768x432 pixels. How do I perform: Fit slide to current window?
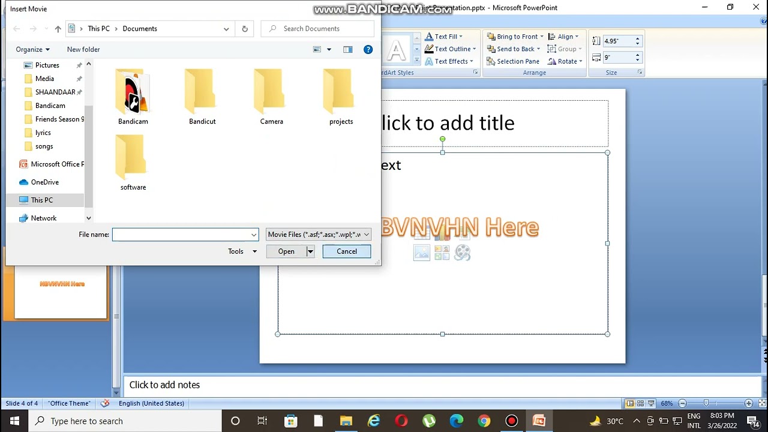[x=761, y=403]
